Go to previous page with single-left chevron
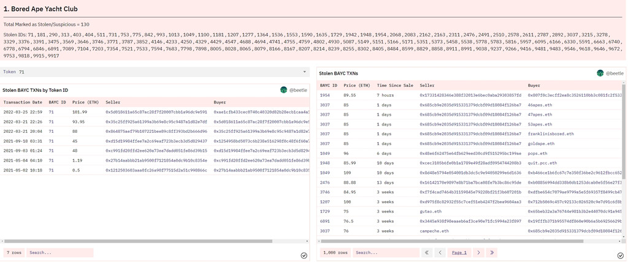This screenshot has width=628, height=262. point(440,252)
